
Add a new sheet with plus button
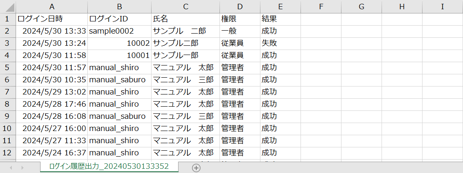pyautogui.click(x=196, y=168)
